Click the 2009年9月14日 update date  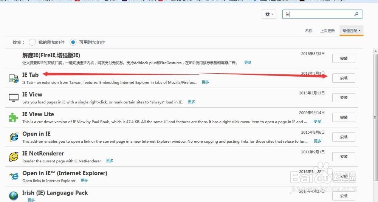312,113
